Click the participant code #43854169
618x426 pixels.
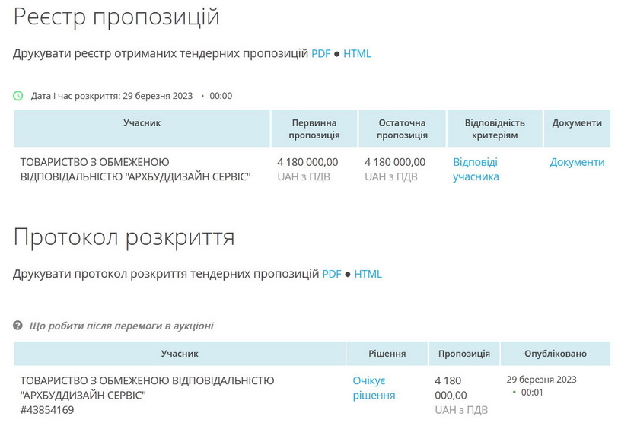[47, 411]
